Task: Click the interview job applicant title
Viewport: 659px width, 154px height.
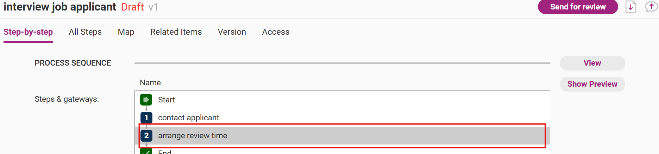Action: (x=60, y=7)
